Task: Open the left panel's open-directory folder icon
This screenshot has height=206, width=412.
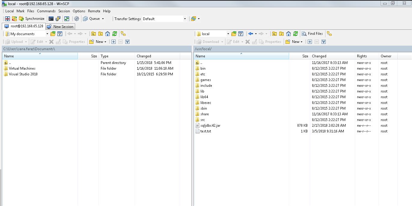Action: click(x=53, y=34)
